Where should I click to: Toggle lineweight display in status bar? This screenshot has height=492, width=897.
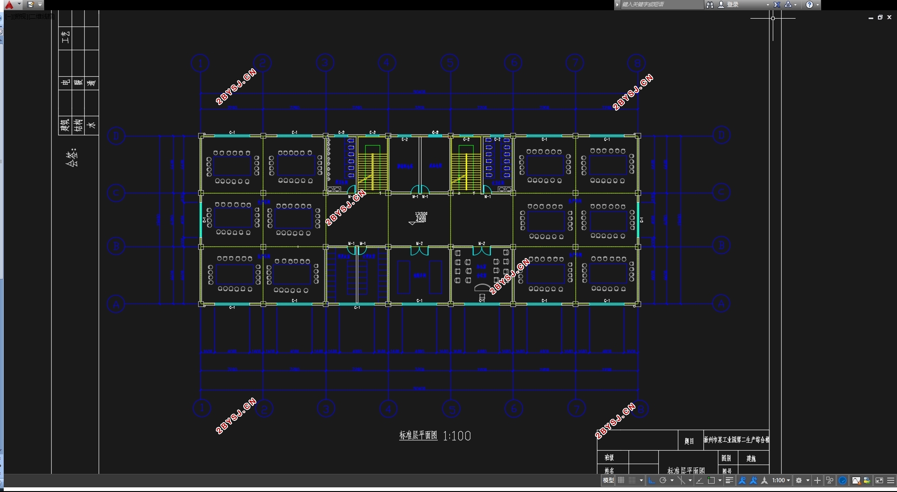pos(730,480)
